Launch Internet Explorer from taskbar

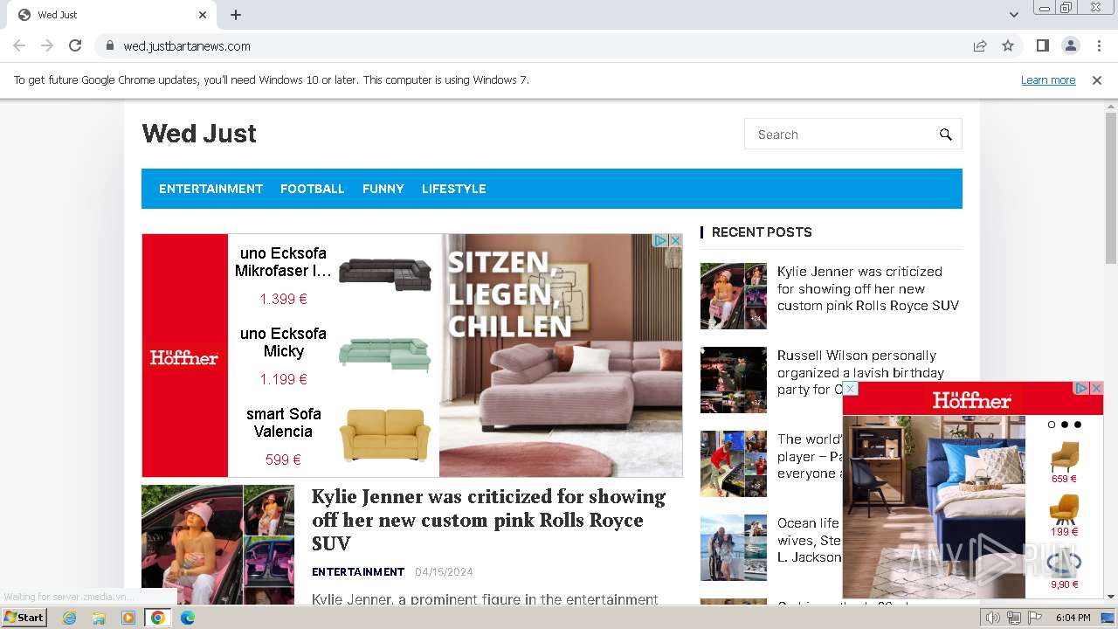(x=69, y=618)
